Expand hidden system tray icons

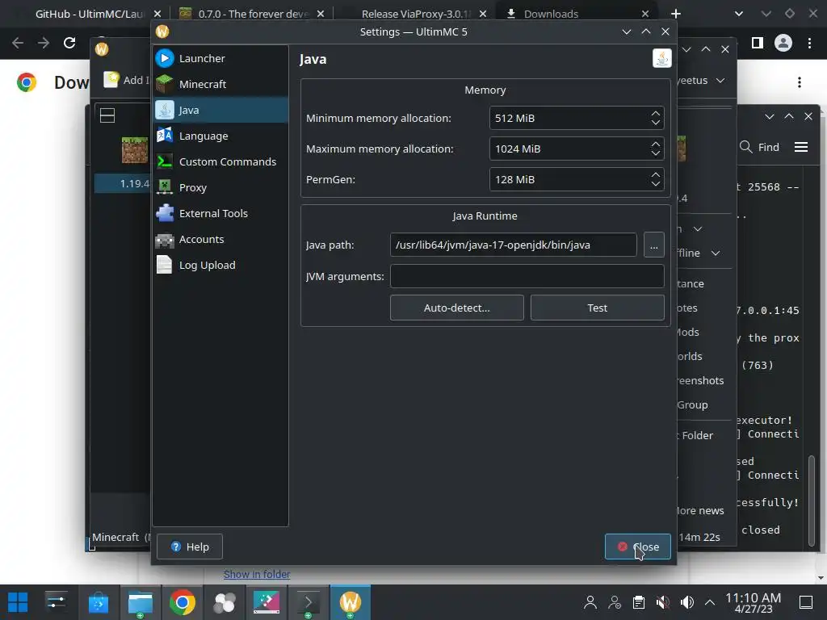(x=710, y=602)
